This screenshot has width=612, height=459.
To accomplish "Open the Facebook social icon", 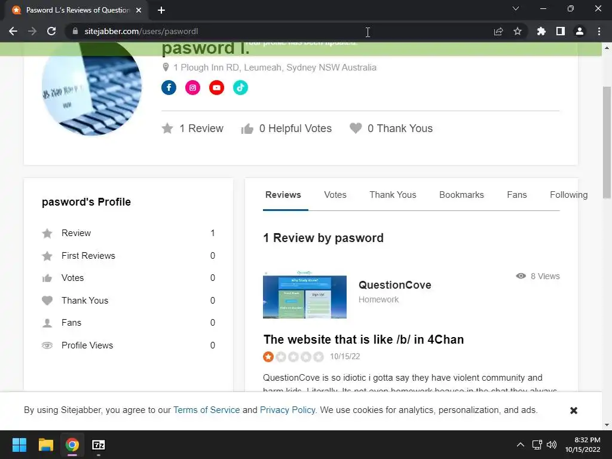I will [169, 87].
